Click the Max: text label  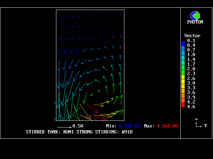pyautogui.click(x=149, y=126)
